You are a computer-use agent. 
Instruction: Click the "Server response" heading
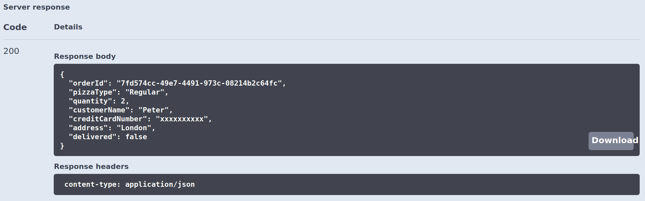click(36, 7)
